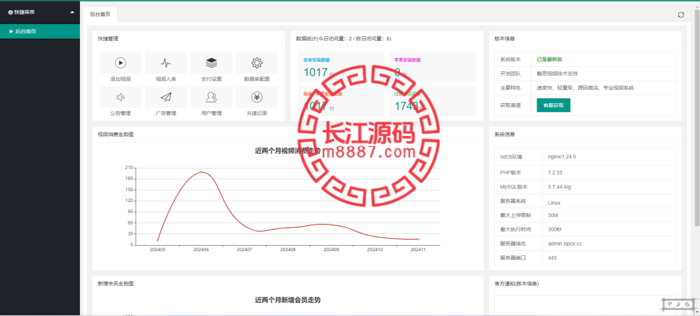This screenshot has height=316, width=700.
Task: Click the 客服获取 button
Action: point(554,105)
